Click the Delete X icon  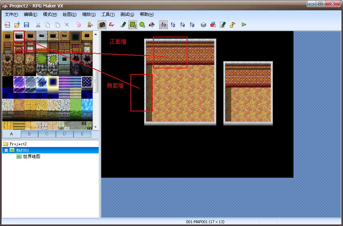[67, 25]
